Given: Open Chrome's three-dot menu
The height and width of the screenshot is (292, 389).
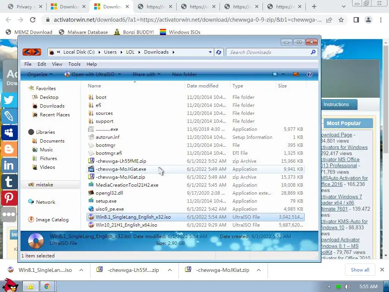Looking at the screenshot, I should [381, 20].
